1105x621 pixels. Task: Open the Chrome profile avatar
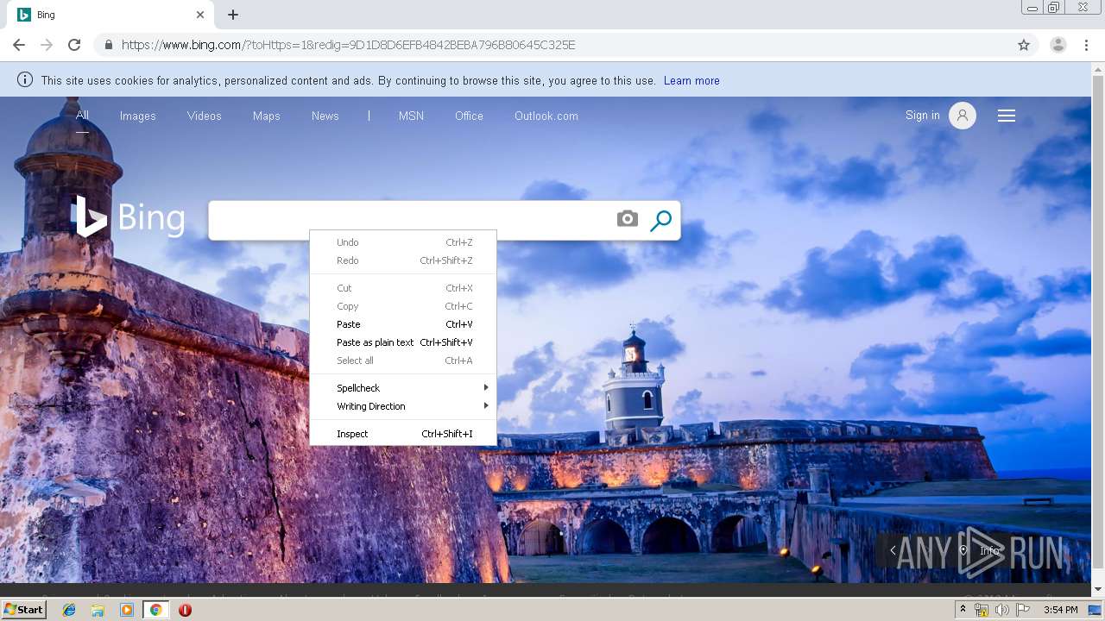1058,45
